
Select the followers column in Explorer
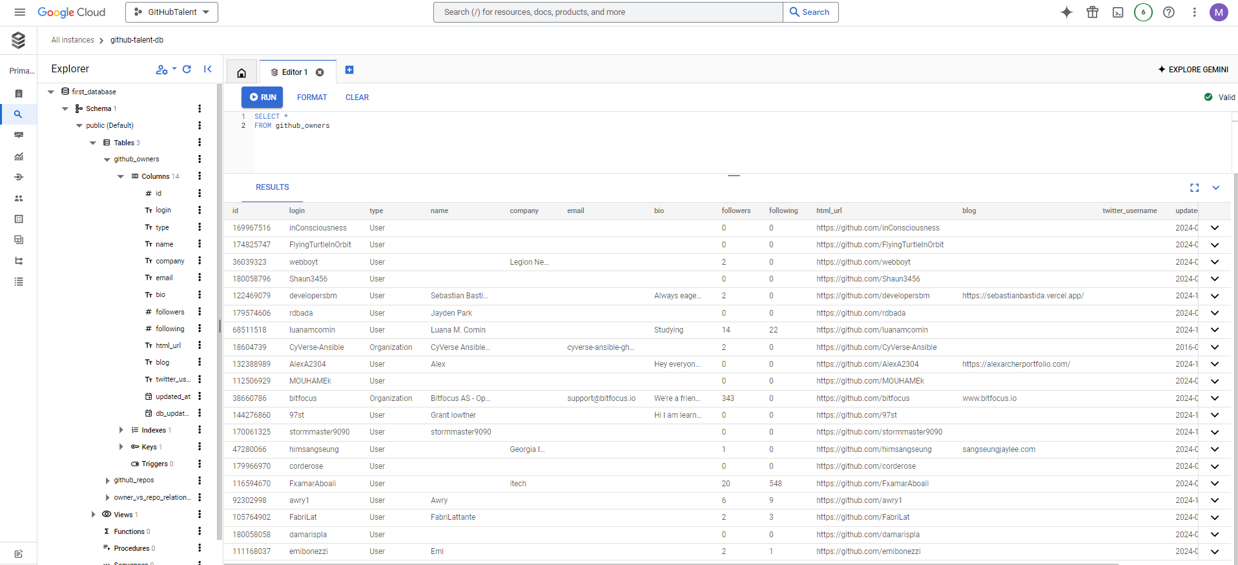[x=169, y=312]
